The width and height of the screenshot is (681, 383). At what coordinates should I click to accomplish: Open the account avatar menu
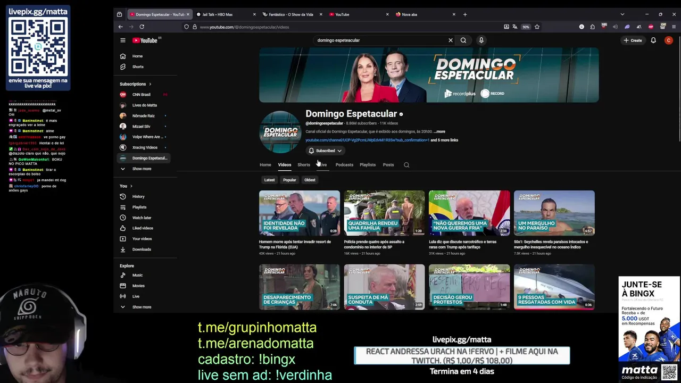(x=669, y=40)
